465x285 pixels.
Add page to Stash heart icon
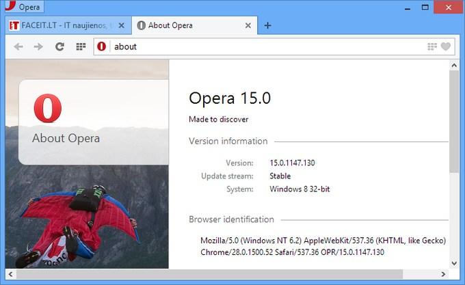446,46
